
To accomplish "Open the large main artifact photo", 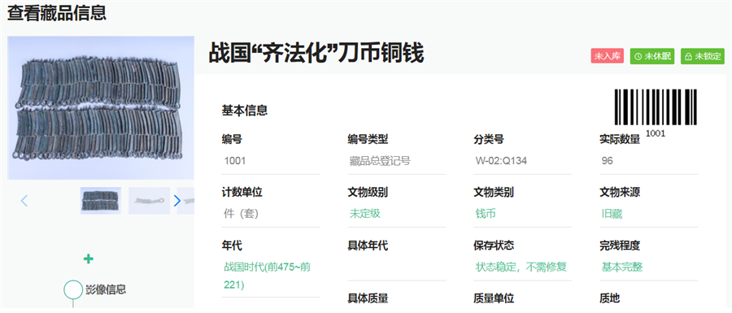I will tap(101, 108).
